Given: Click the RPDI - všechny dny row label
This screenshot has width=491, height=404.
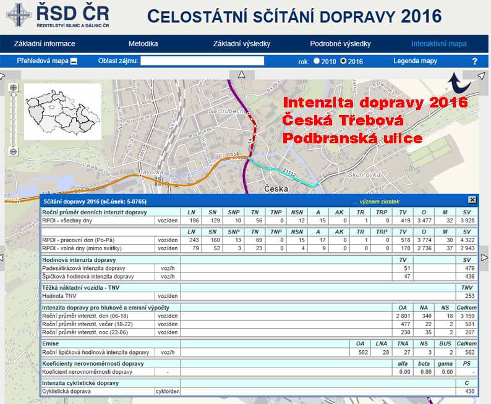Looking at the screenshot, I should (x=67, y=221).
